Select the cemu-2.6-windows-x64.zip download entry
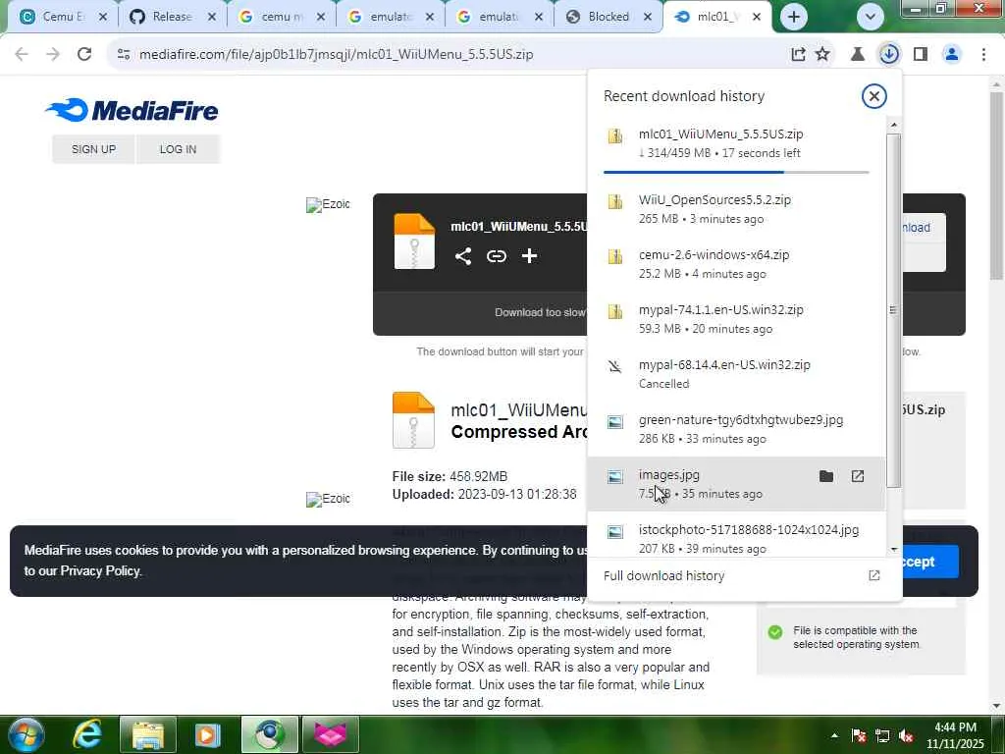 (736, 264)
